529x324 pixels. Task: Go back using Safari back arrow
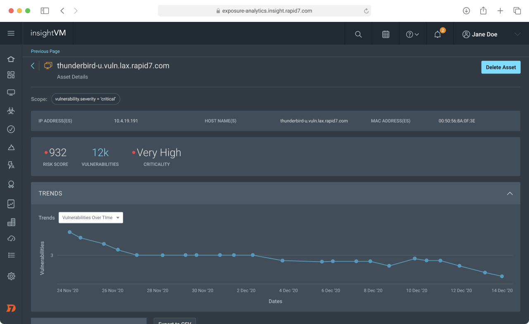pos(62,11)
